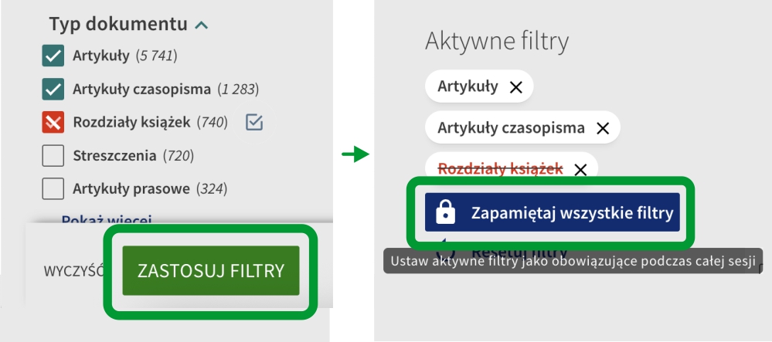Collapse the Typ dokumentu section chevron

(x=202, y=25)
